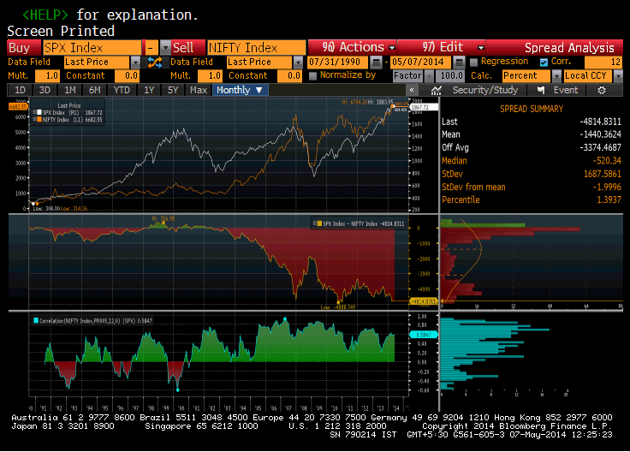Click orange 6682.55 price tag on left axis
630x452 pixels.
click(18, 106)
